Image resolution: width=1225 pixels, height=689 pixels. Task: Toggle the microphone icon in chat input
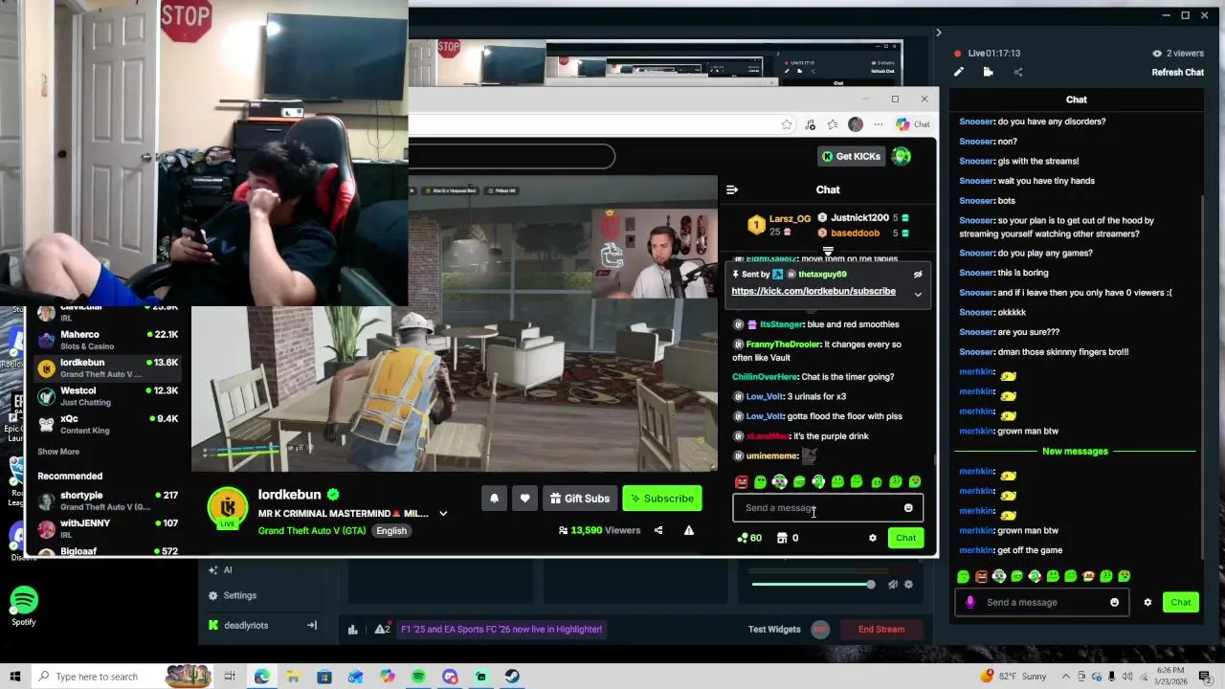tap(969, 603)
